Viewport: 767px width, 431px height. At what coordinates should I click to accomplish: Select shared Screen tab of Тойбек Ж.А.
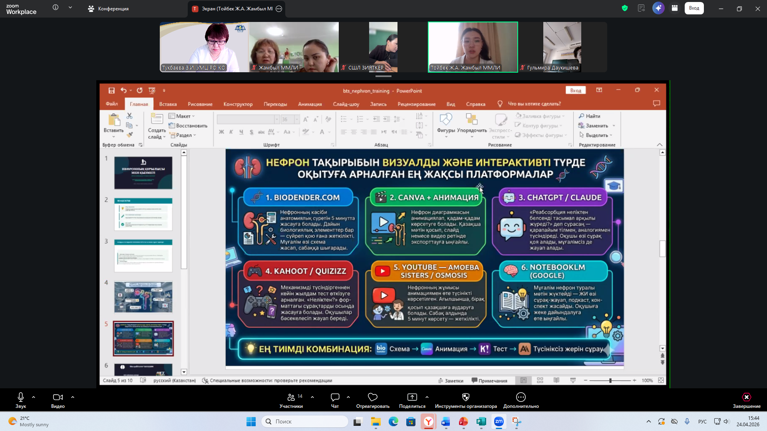tap(233, 8)
